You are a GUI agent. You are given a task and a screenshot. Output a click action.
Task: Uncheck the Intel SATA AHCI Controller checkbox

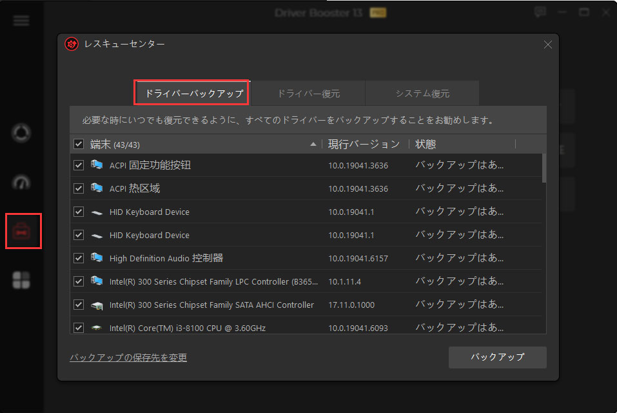tap(79, 305)
